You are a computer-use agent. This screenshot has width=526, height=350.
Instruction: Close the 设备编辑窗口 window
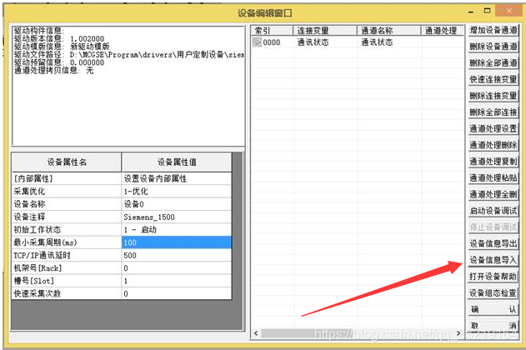coord(508,11)
